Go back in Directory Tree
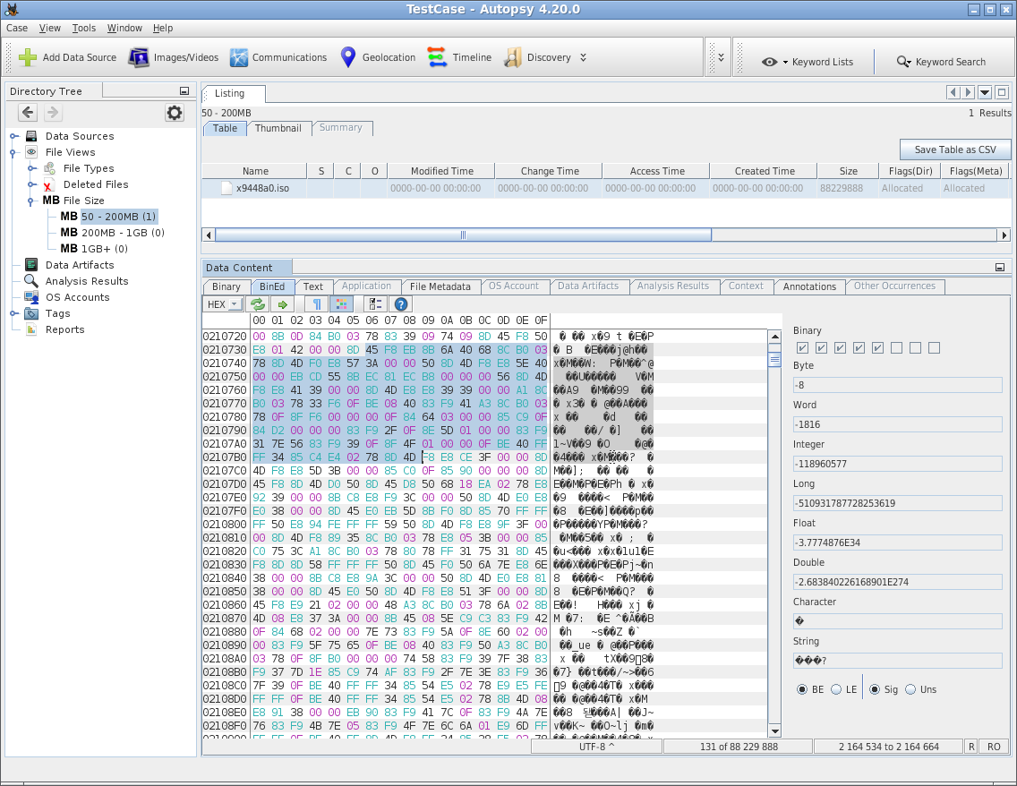1017x786 pixels. (27, 113)
